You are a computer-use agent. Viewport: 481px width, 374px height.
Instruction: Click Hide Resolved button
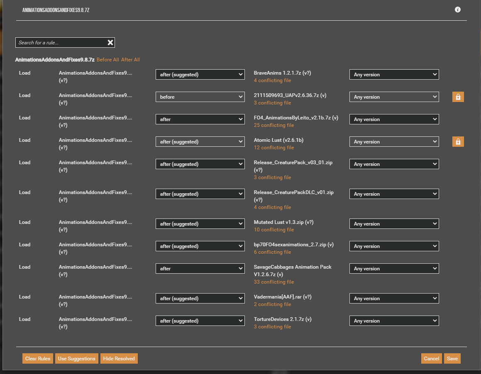119,358
